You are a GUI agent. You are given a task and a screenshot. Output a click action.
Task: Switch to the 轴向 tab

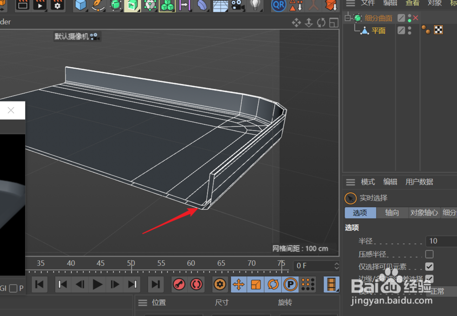click(x=392, y=212)
